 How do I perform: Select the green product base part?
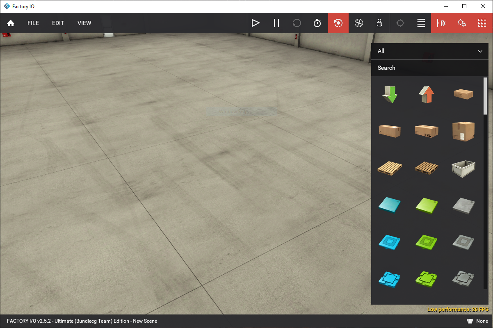coord(427,279)
